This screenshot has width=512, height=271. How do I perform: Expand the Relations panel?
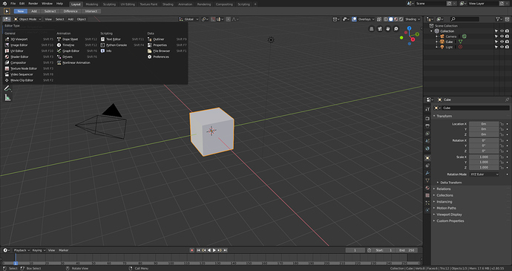click(443, 189)
